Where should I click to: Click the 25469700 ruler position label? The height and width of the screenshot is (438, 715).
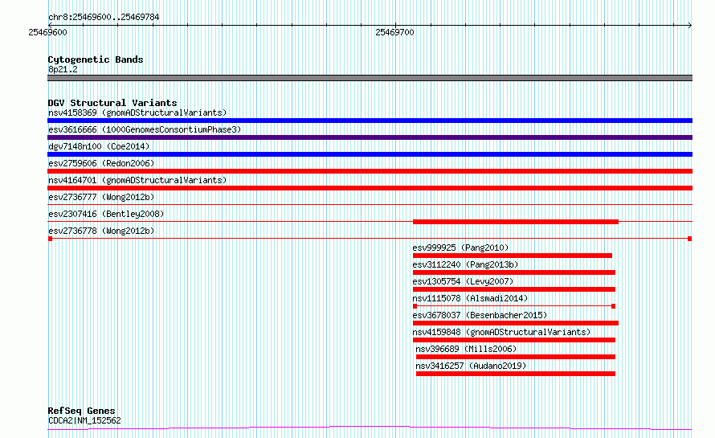pos(395,32)
